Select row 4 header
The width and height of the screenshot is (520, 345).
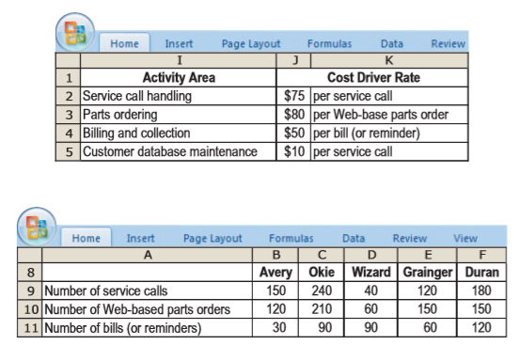pyautogui.click(x=69, y=133)
